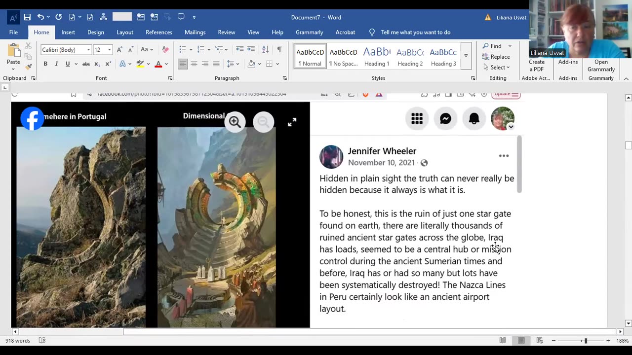632x355 pixels.
Task: Open the Facebook Messenger icon
Action: 445,119
